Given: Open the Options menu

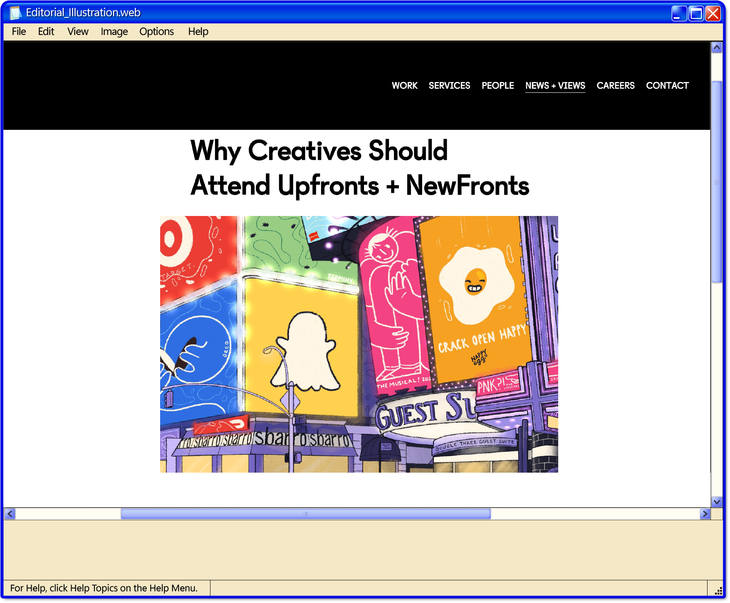Looking at the screenshot, I should [x=156, y=32].
